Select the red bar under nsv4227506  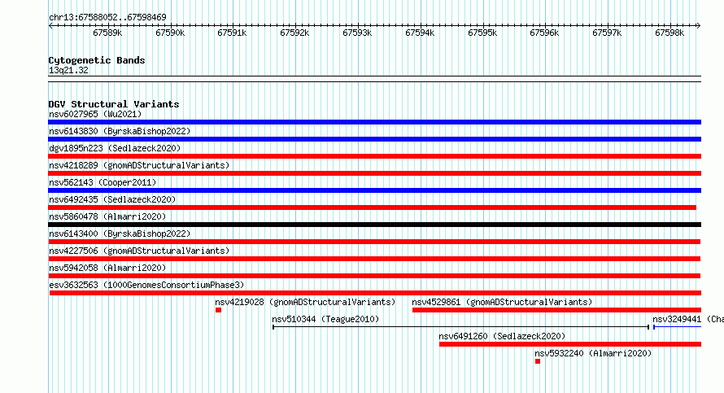(x=374, y=259)
